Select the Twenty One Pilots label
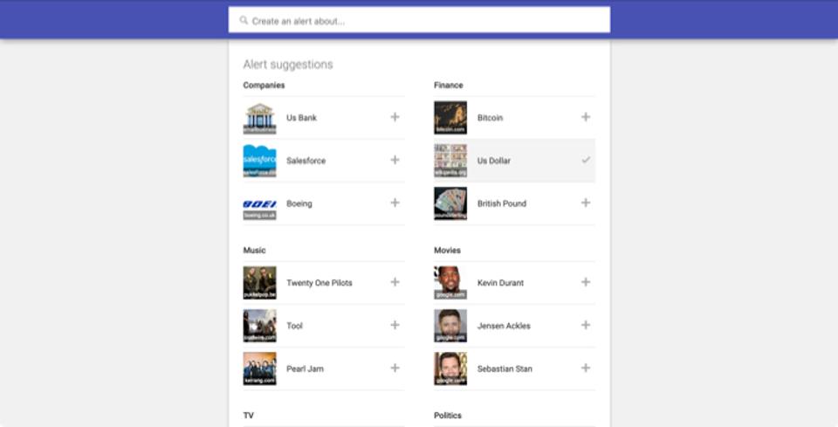838x427 pixels. tap(319, 283)
